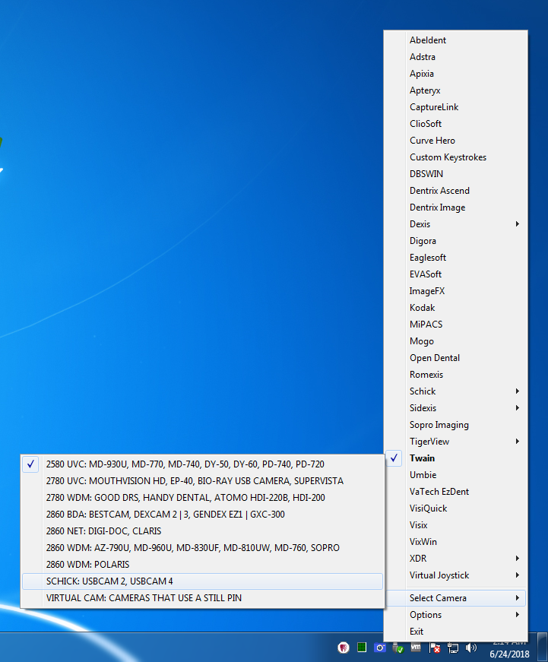Select Adstra from the menu
Viewport: 548px width, 662px height.
(456, 57)
